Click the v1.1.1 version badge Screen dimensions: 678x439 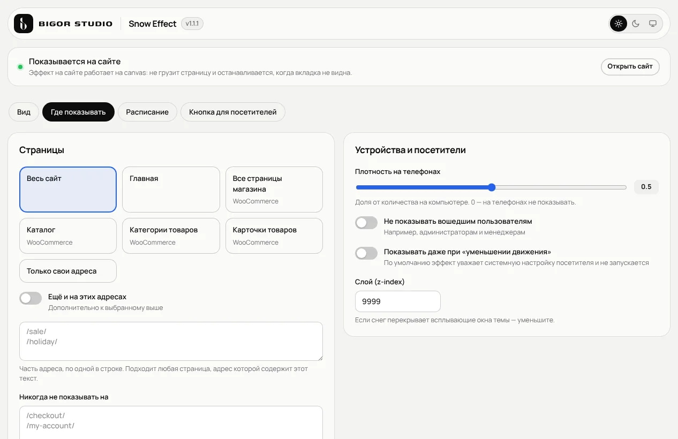click(x=192, y=24)
